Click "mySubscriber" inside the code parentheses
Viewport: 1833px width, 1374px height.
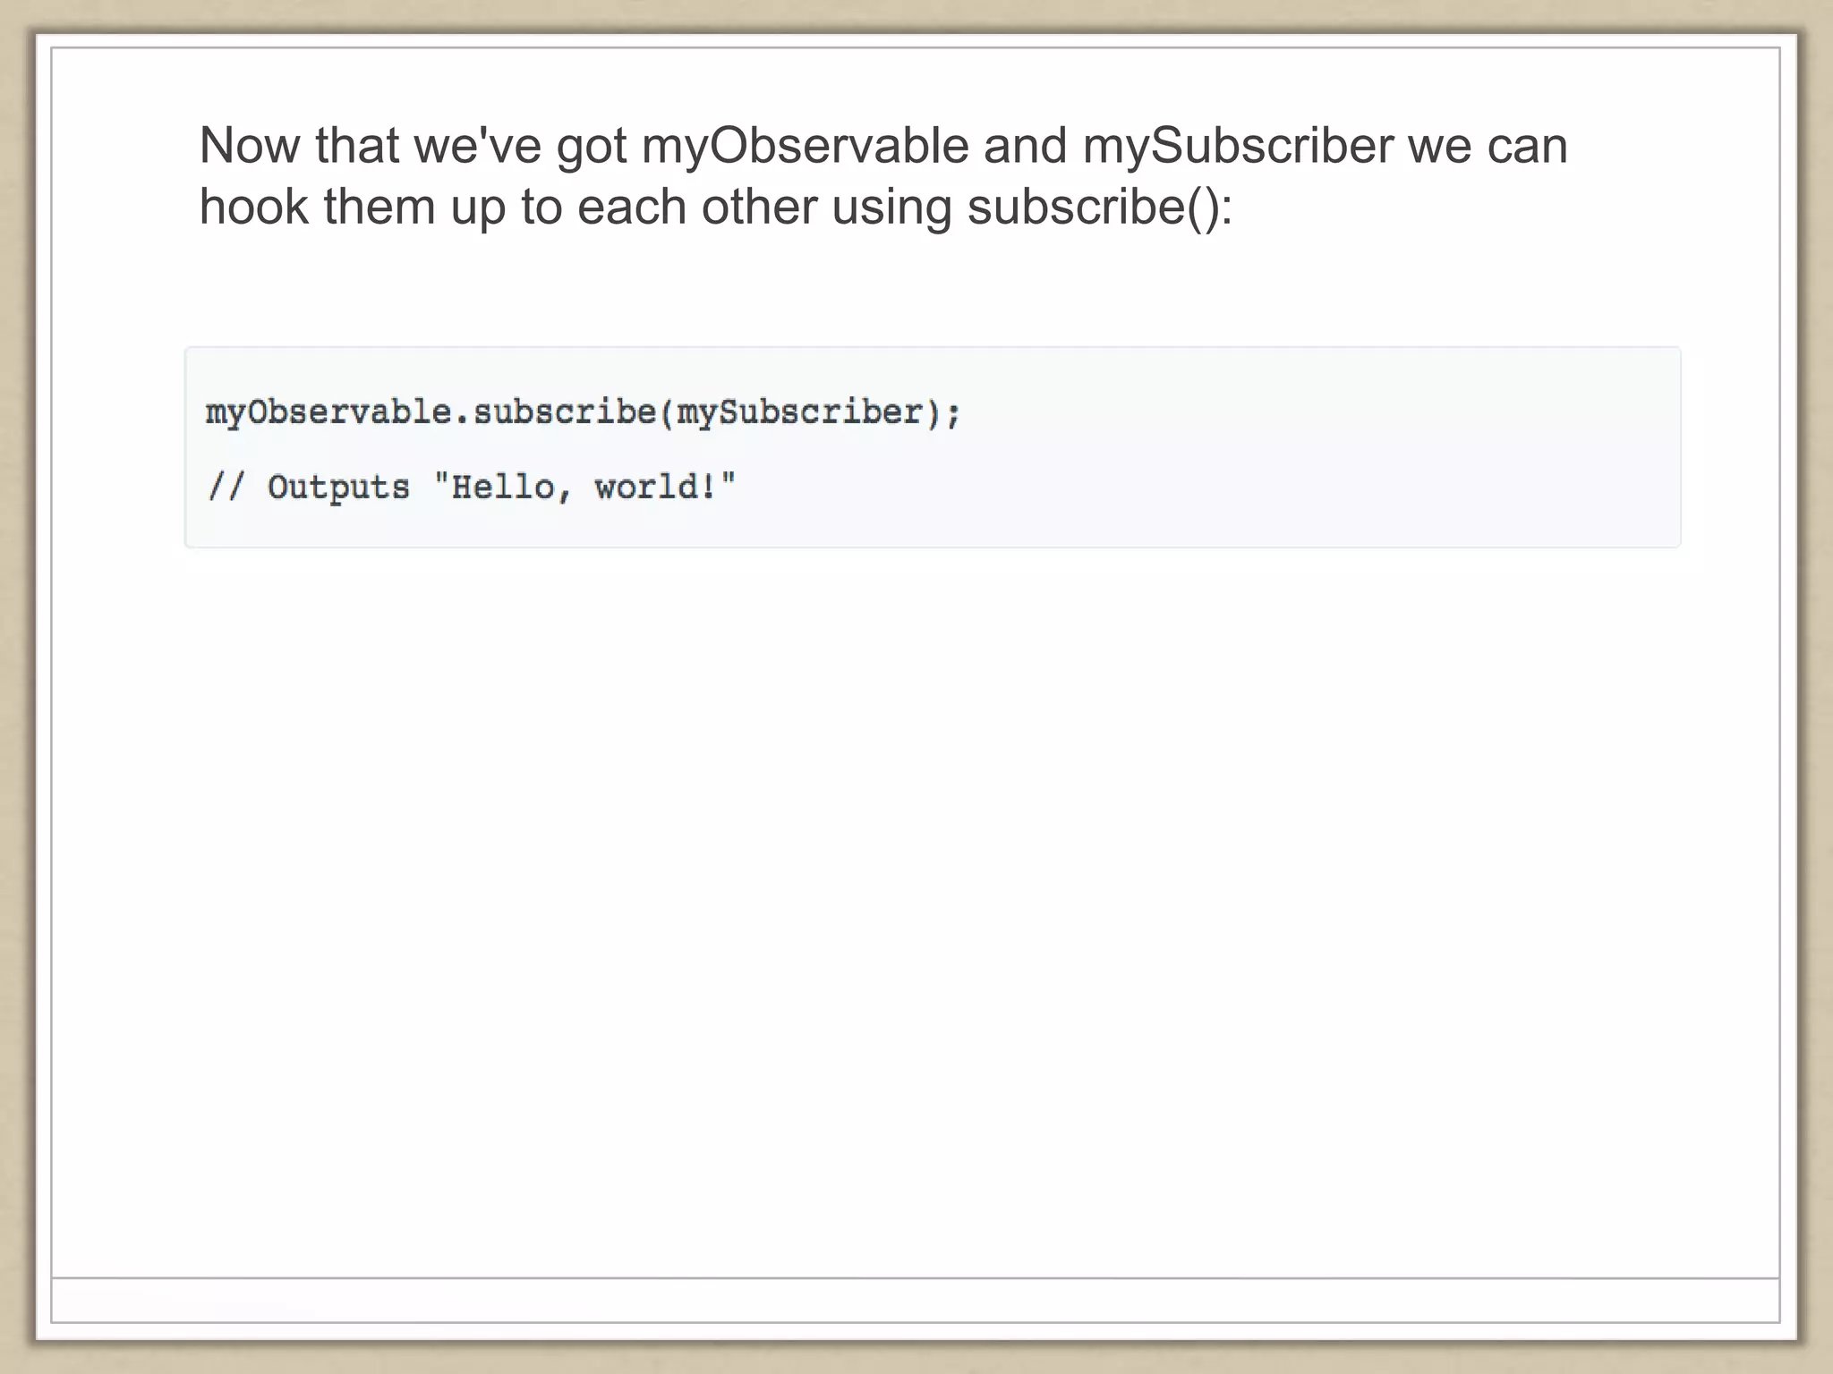point(798,412)
